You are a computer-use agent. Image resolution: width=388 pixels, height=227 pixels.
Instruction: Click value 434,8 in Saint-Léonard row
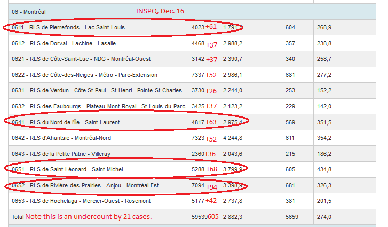pyautogui.click(x=324, y=169)
